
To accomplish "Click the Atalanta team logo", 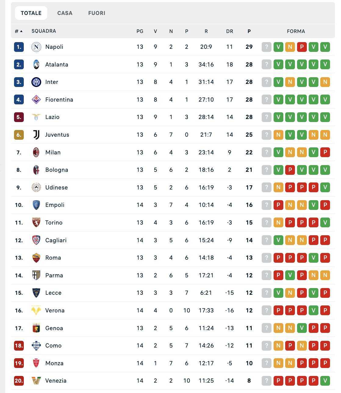I will click(x=36, y=64).
